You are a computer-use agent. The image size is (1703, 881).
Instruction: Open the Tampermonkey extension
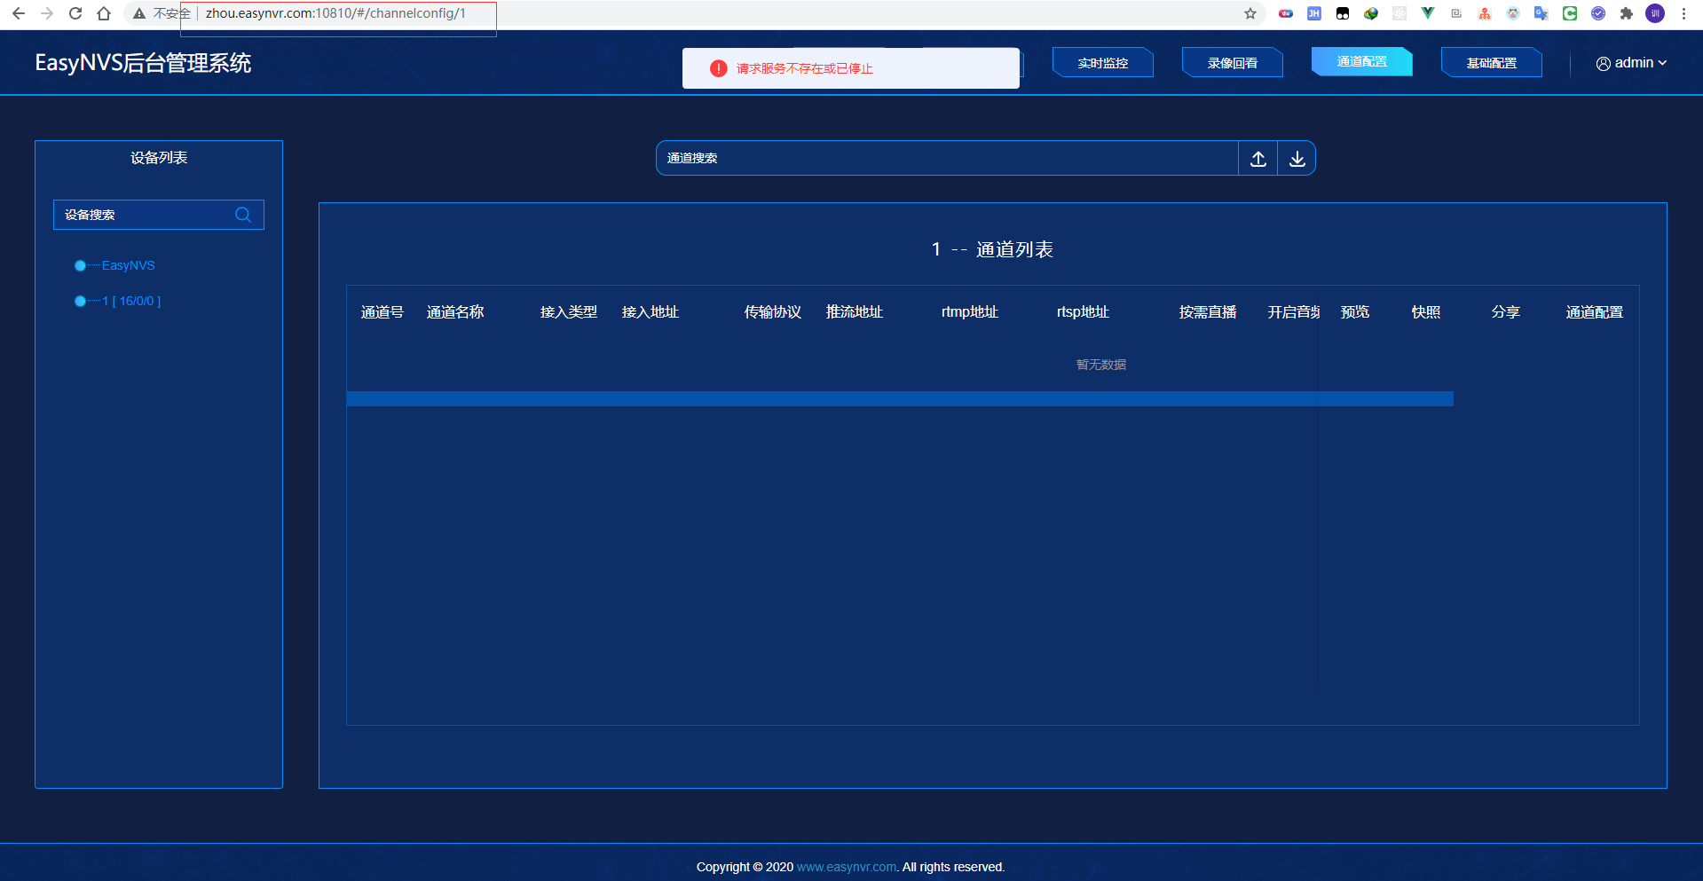tap(1343, 13)
